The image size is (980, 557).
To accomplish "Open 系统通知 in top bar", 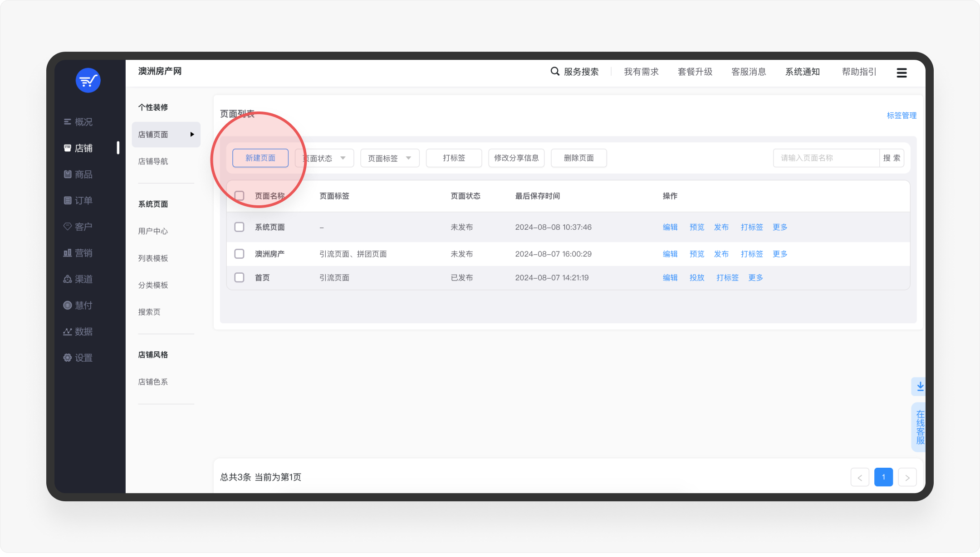I will coord(803,72).
